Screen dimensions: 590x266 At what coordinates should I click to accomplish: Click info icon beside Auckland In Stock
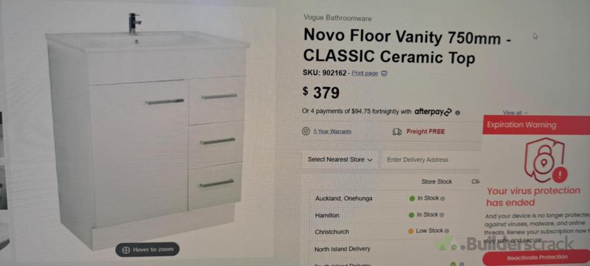442,198
